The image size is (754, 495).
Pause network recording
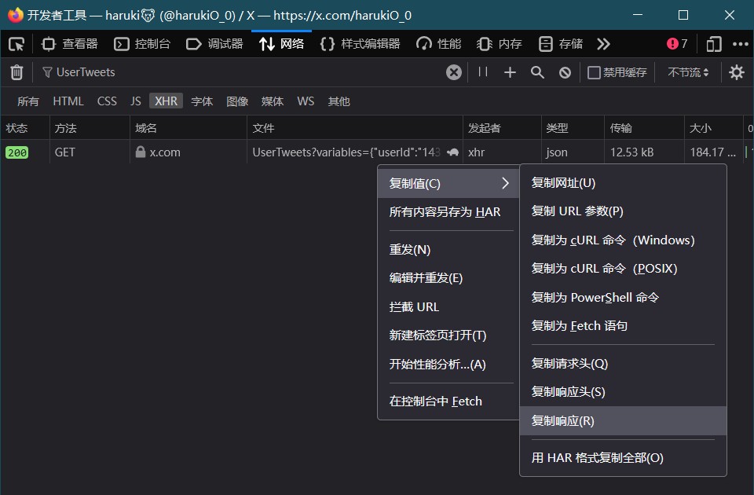coord(483,72)
